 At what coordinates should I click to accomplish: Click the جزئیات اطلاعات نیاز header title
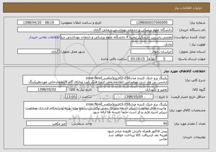[188, 8]
